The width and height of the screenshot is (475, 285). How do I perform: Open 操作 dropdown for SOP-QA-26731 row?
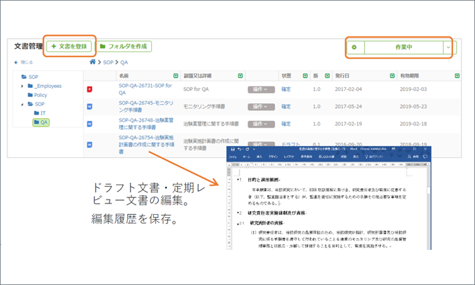pos(261,89)
